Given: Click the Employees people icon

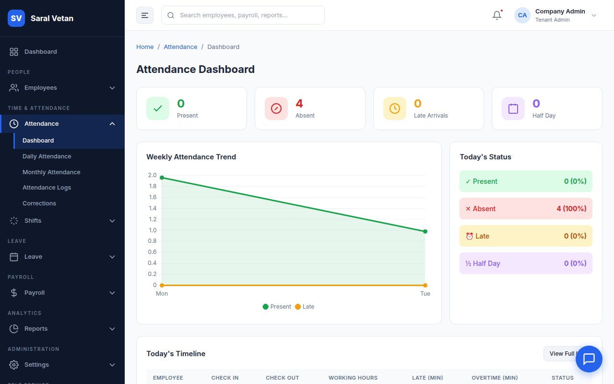Looking at the screenshot, I should (x=14, y=88).
